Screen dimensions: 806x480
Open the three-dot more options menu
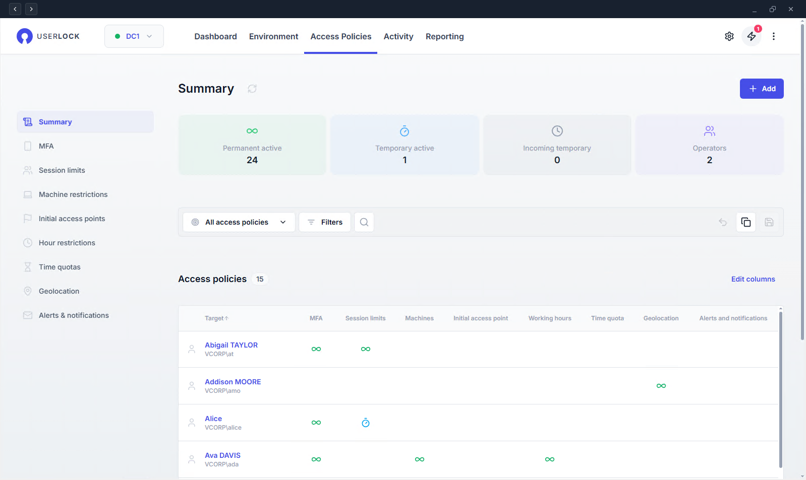point(773,36)
